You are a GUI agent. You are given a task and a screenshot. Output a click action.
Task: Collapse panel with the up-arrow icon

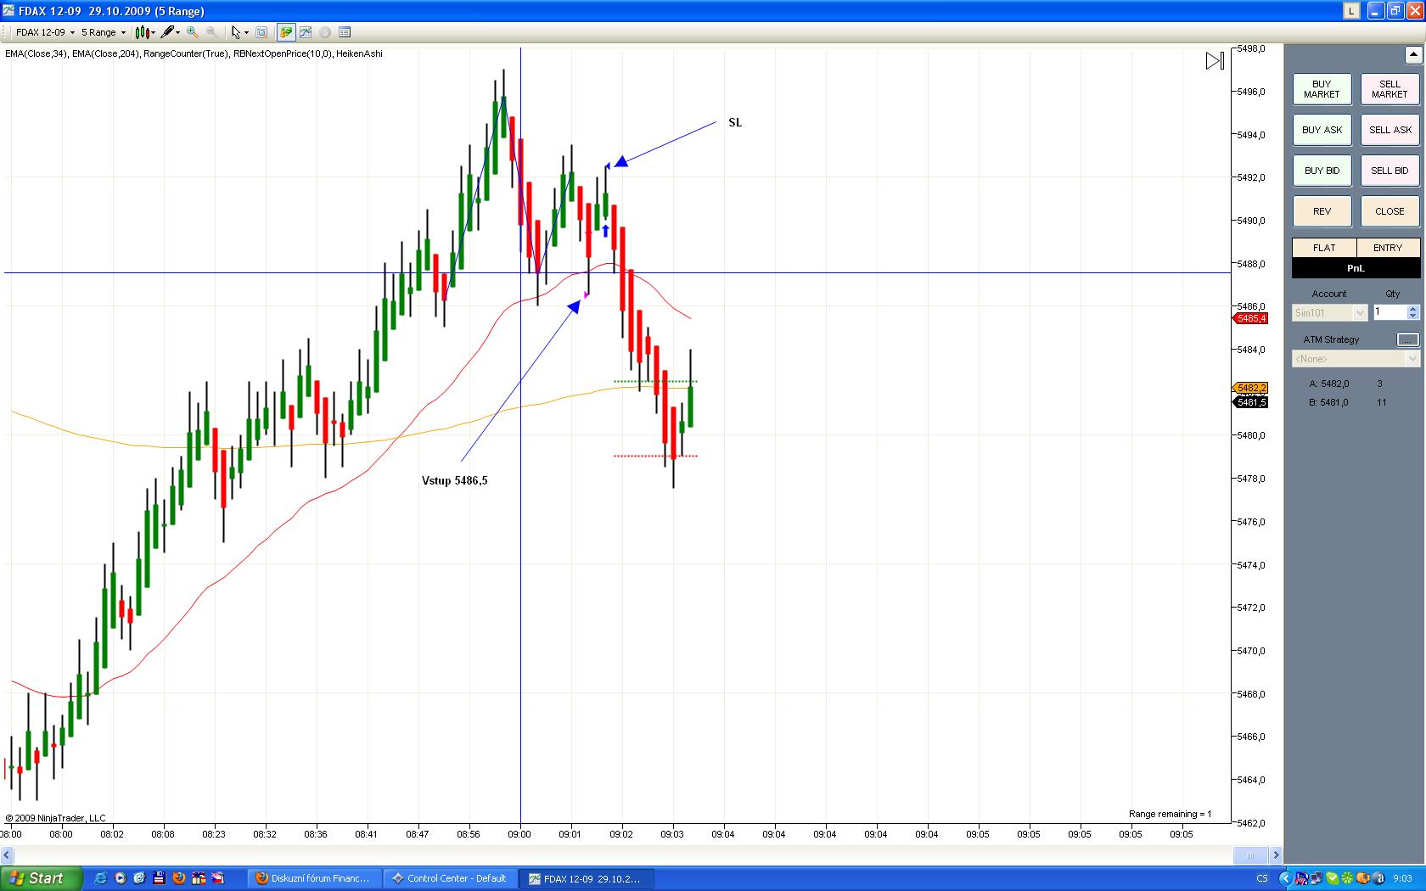(x=1413, y=55)
